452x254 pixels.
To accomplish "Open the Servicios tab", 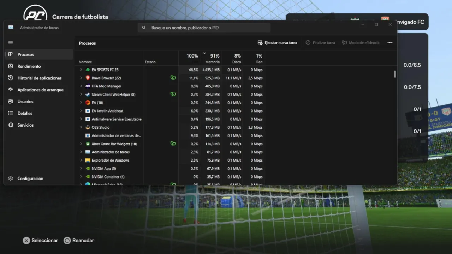I will [x=39, y=125].
